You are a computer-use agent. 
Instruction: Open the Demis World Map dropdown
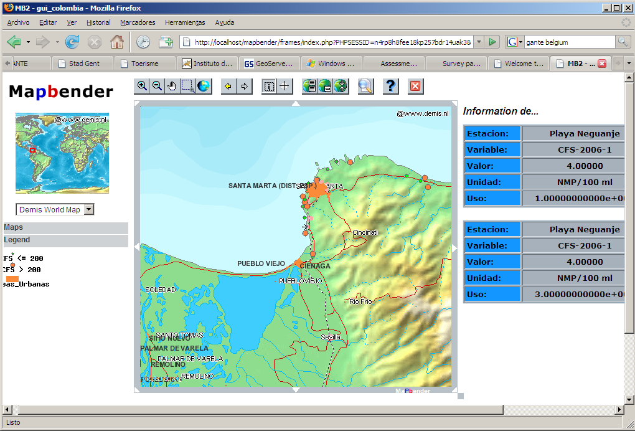[x=88, y=209]
